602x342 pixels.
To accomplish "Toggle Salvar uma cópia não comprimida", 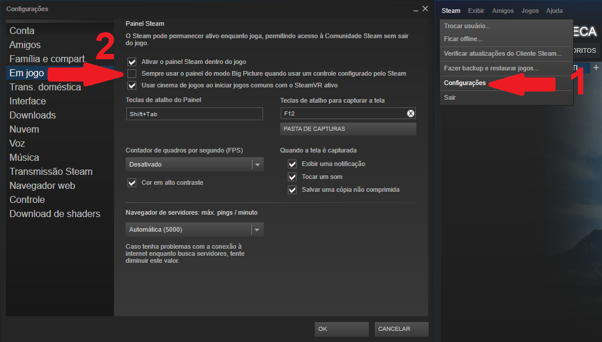I will [292, 190].
